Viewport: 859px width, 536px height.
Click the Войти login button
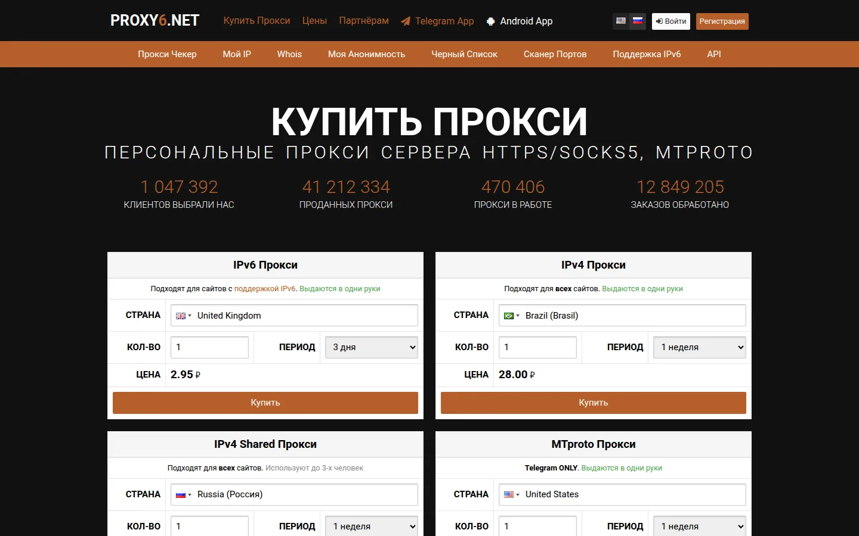click(x=671, y=21)
